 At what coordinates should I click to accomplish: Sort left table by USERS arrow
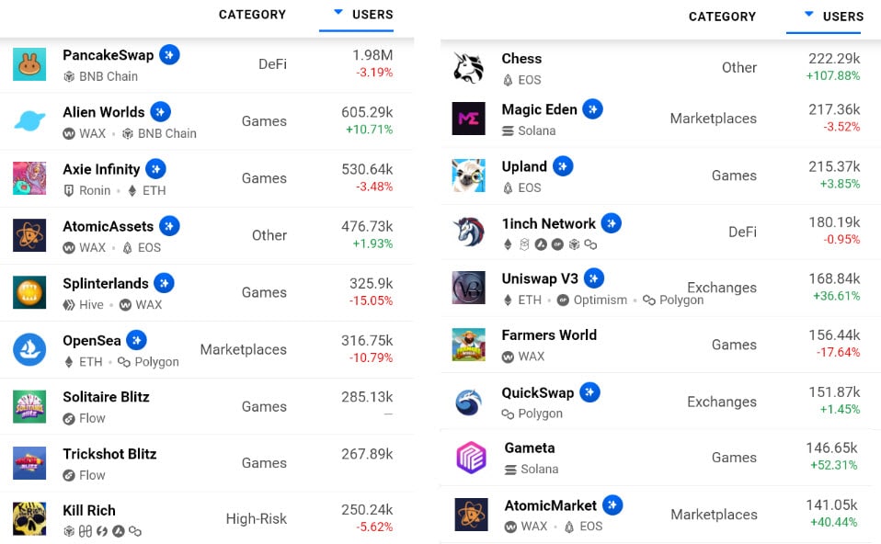click(338, 14)
